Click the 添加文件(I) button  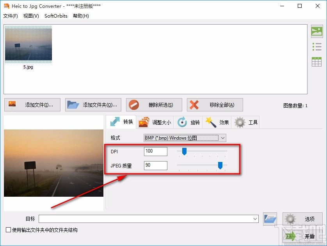pyautogui.click(x=32, y=104)
